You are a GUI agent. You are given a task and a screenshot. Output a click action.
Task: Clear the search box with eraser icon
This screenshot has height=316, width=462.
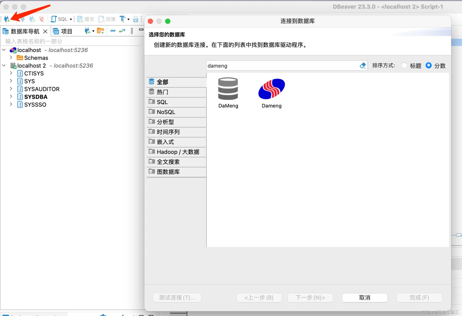363,65
